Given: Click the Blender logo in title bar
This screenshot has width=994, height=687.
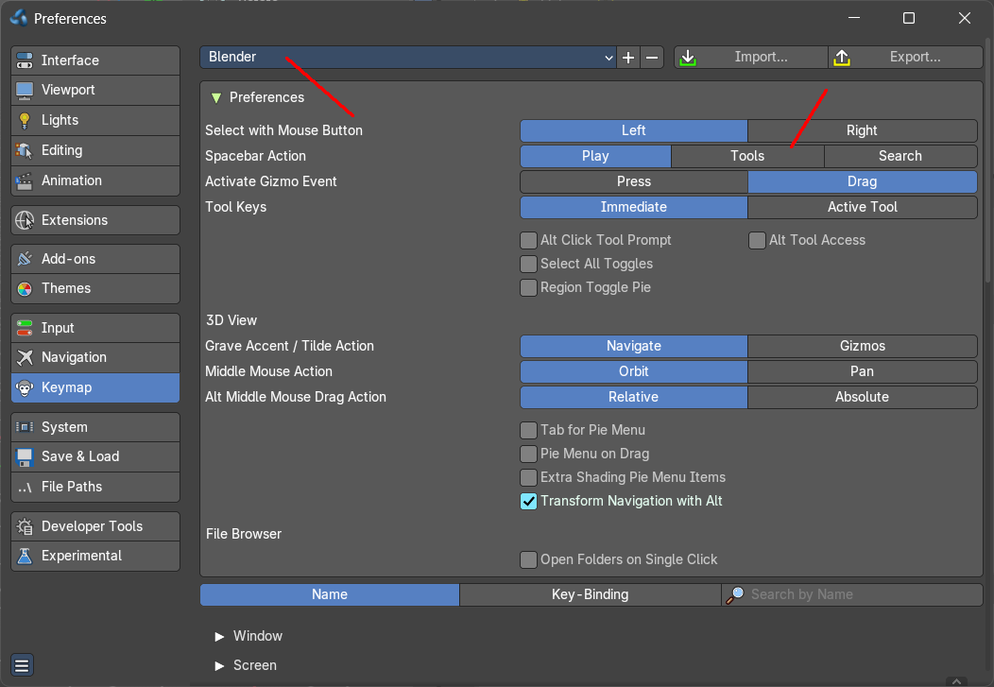Looking at the screenshot, I should pos(19,18).
